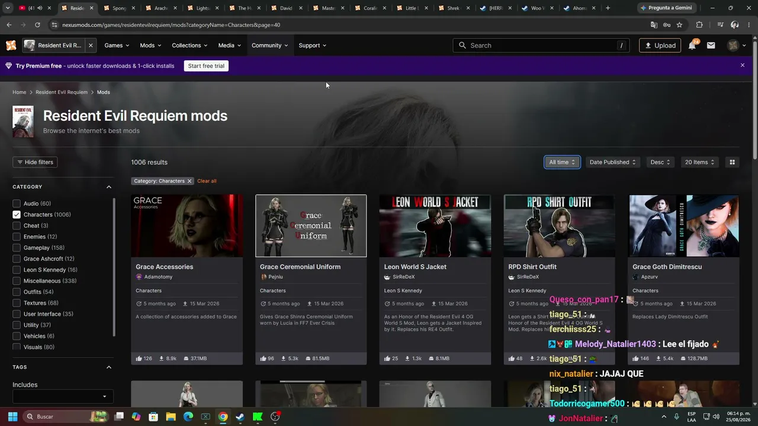Screen dimensions: 758x426
Task: Launch Steam from the taskbar
Action: pos(240,417)
